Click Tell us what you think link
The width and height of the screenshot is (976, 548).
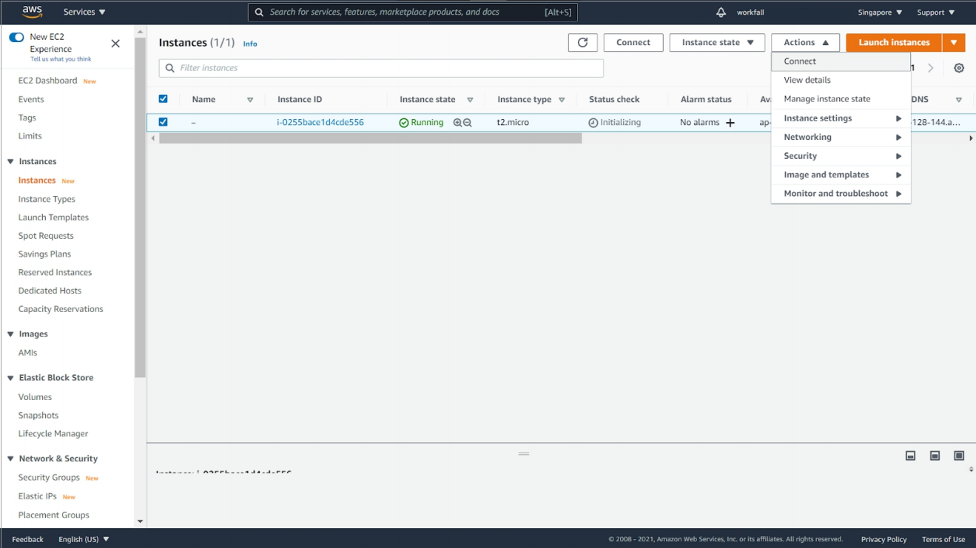(x=61, y=59)
